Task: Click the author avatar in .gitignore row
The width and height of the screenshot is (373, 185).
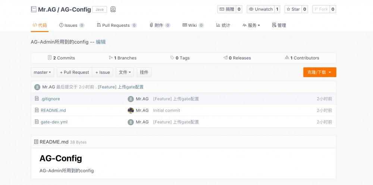Action: click(x=131, y=99)
